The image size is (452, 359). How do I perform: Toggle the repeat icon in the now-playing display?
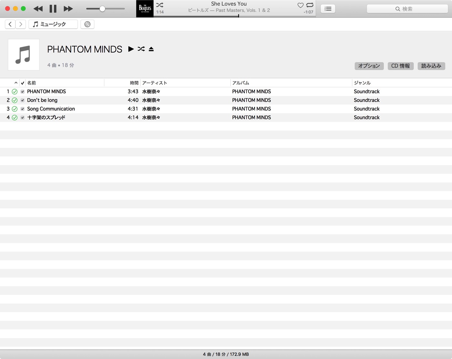(x=310, y=5)
